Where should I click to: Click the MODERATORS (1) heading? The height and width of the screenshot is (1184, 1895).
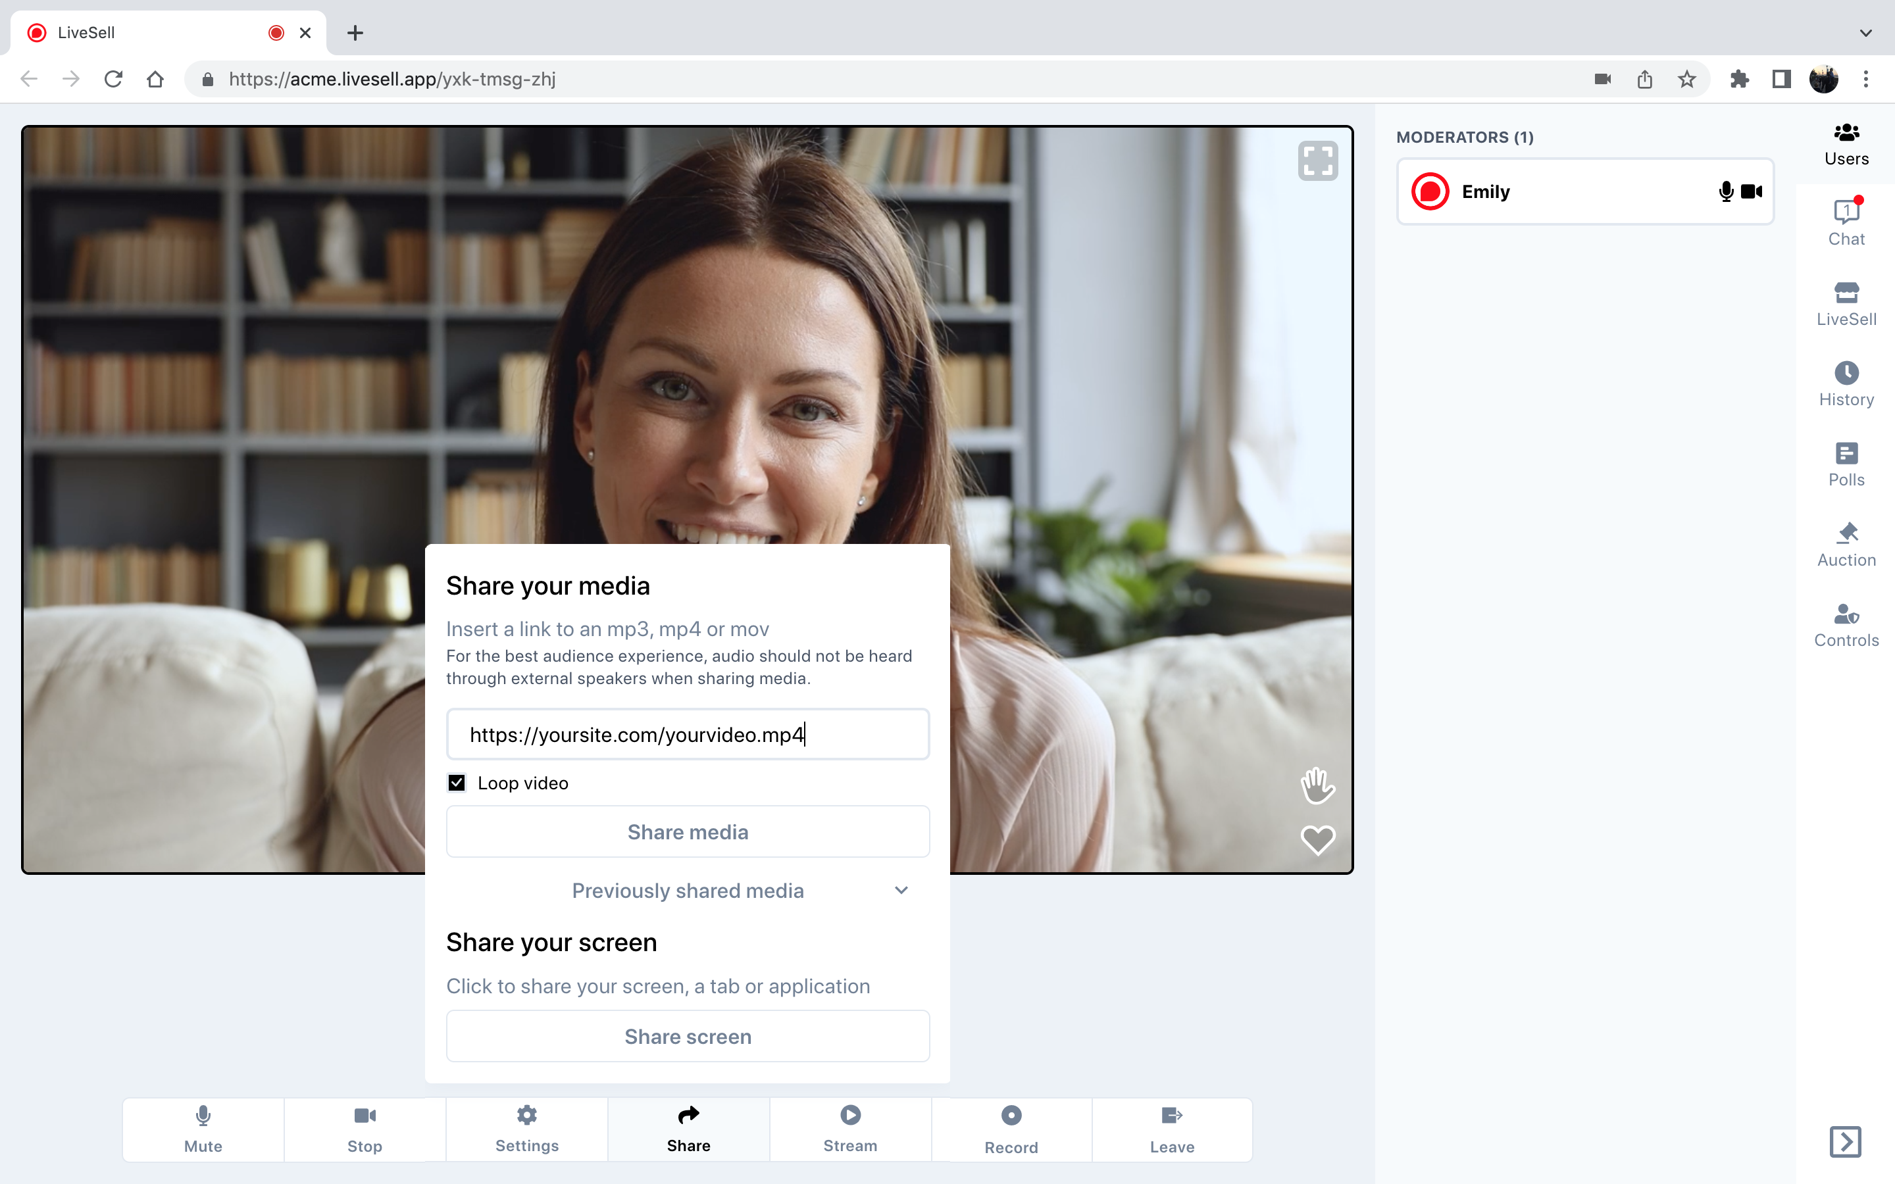[1464, 137]
